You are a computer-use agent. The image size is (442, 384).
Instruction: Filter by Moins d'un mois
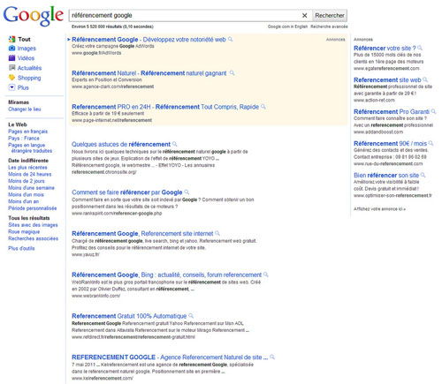click(26, 194)
